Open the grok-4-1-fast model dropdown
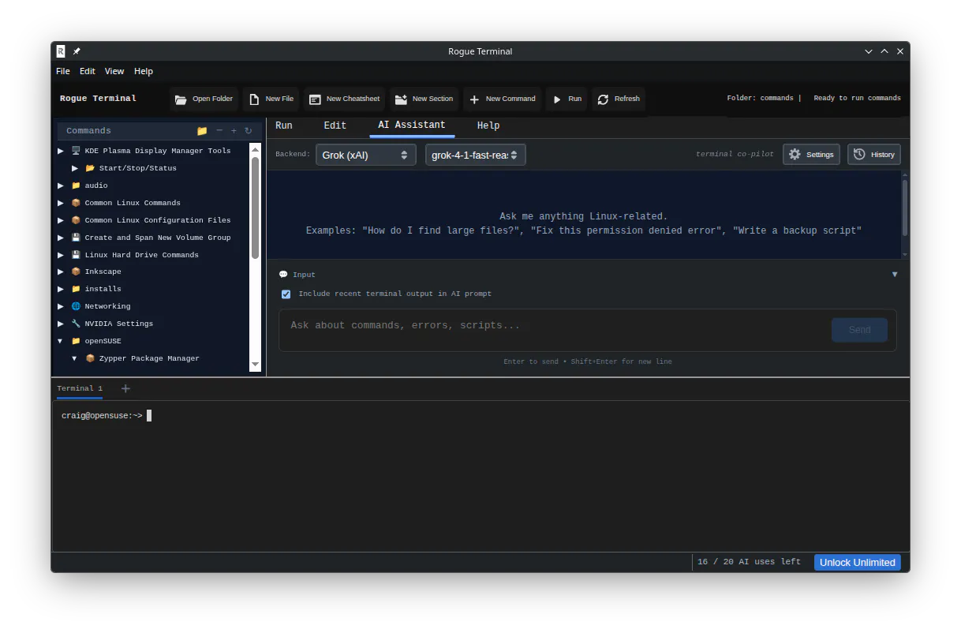 tap(476, 155)
